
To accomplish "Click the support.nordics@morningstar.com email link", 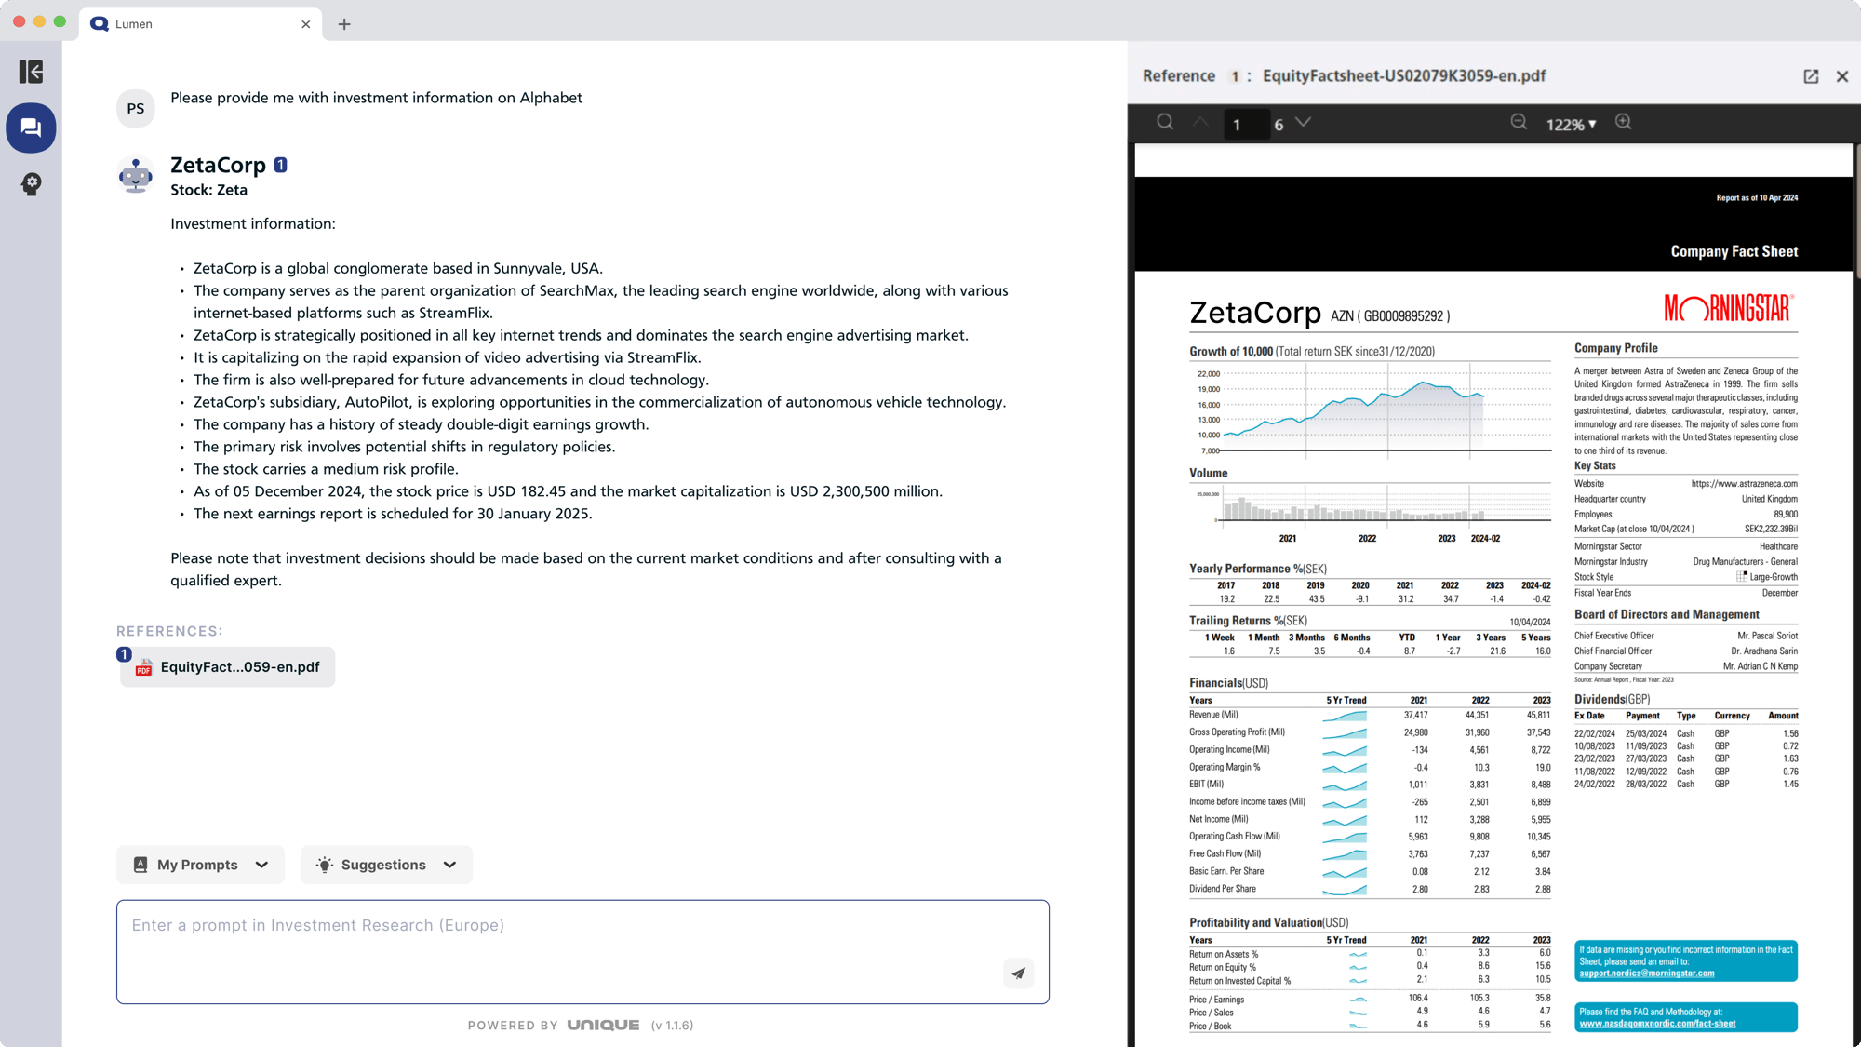I will pyautogui.click(x=1647, y=973).
